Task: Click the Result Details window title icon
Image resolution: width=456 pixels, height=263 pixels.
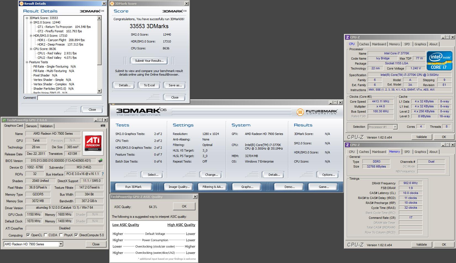Action: point(21,4)
